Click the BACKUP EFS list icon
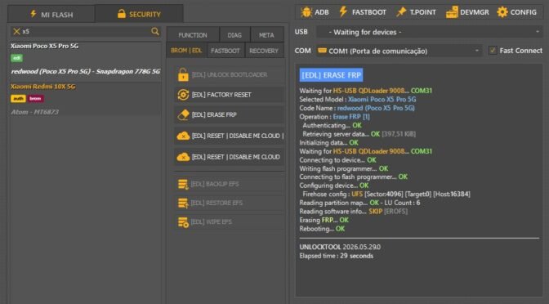 [183, 184]
